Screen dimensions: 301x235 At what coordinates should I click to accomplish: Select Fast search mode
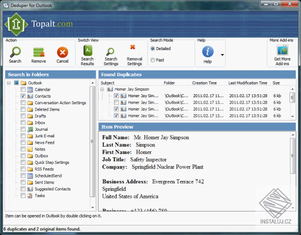coord(153,60)
